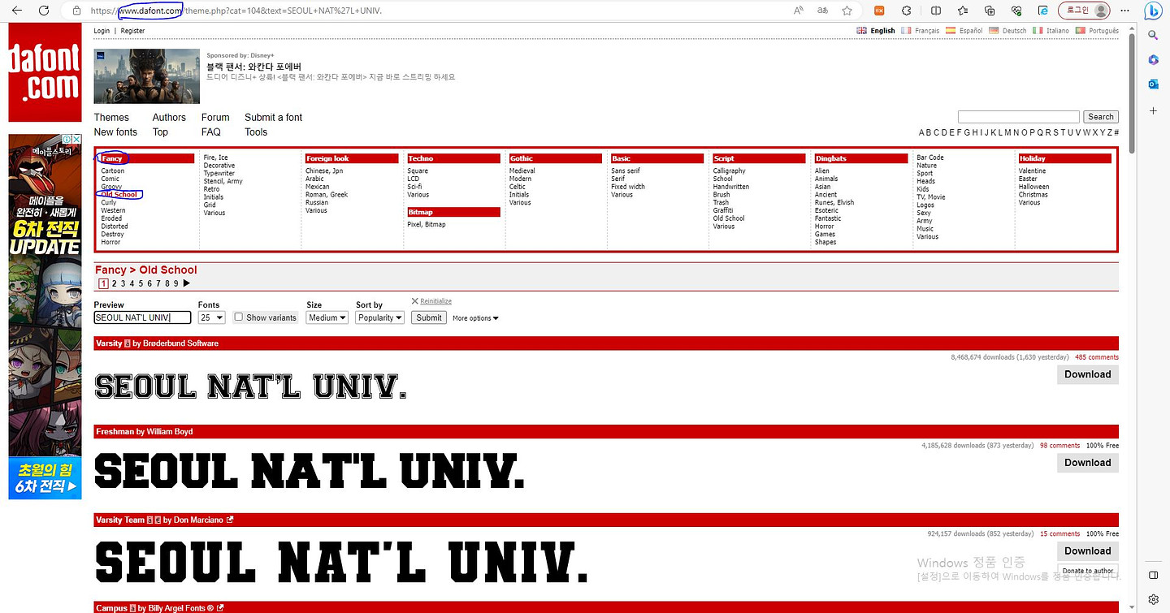Open the Split screen icon in toolbar
The image size is (1170, 613).
point(936,11)
